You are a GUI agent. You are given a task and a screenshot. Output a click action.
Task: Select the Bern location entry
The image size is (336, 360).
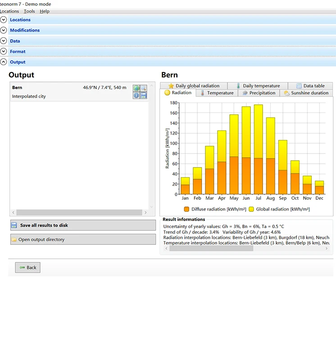79,92
